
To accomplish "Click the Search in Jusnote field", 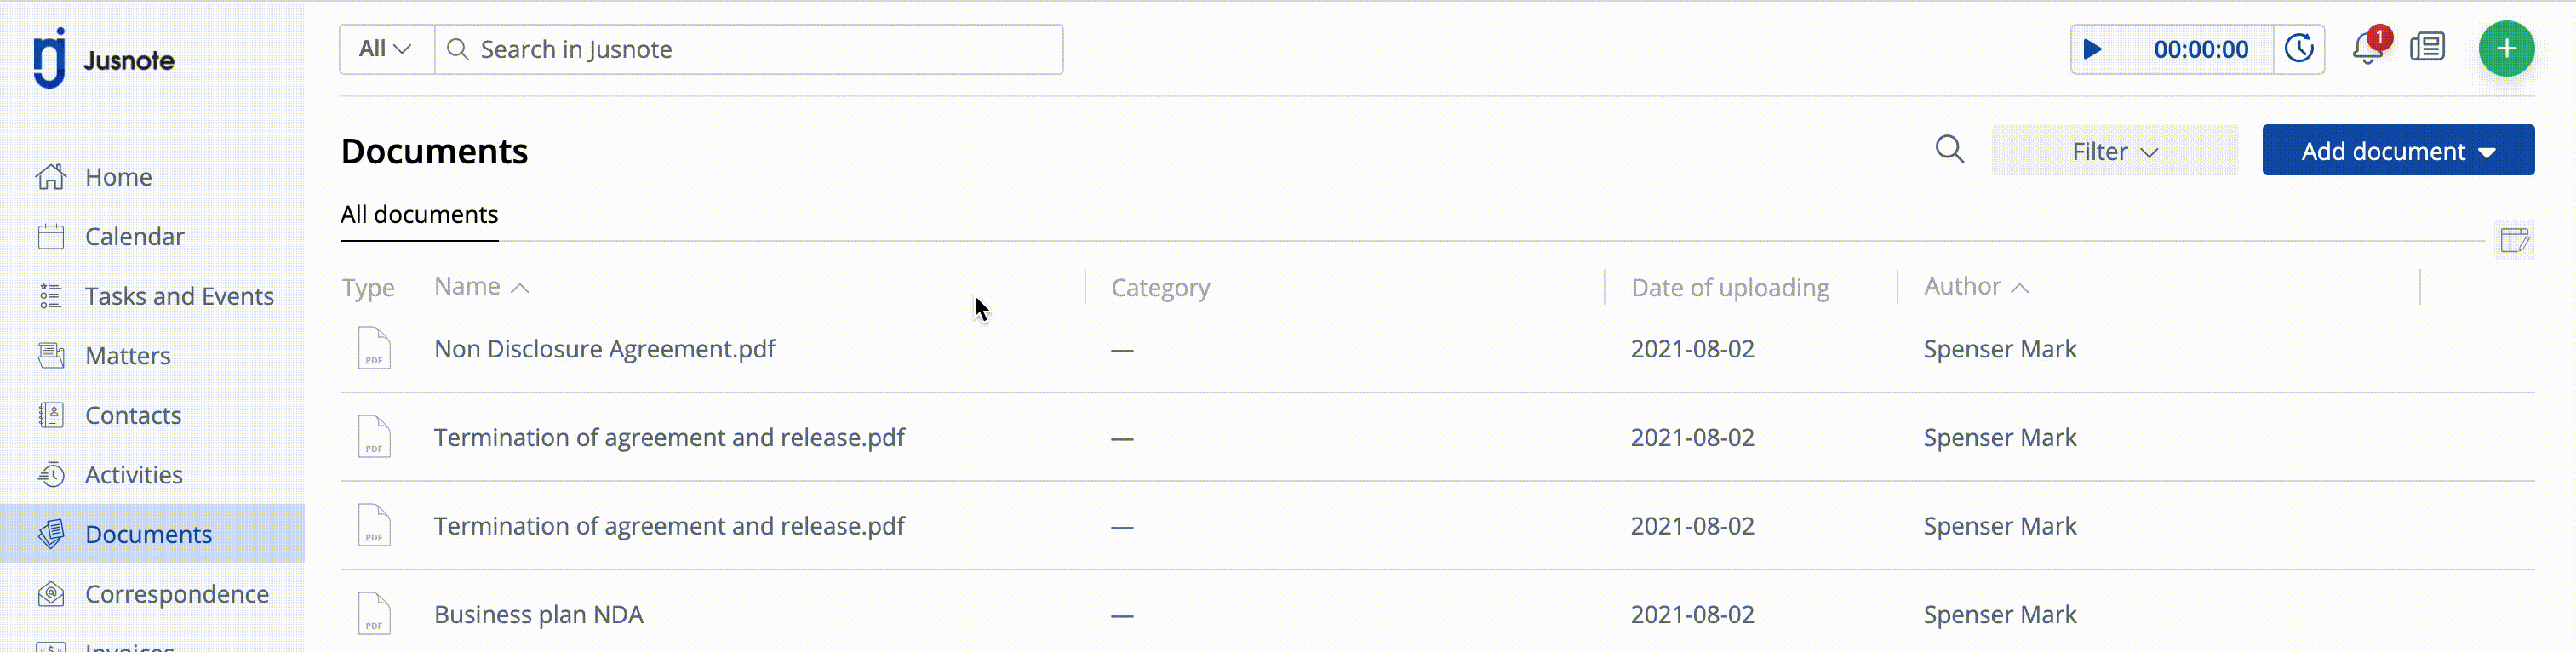I will click(749, 49).
